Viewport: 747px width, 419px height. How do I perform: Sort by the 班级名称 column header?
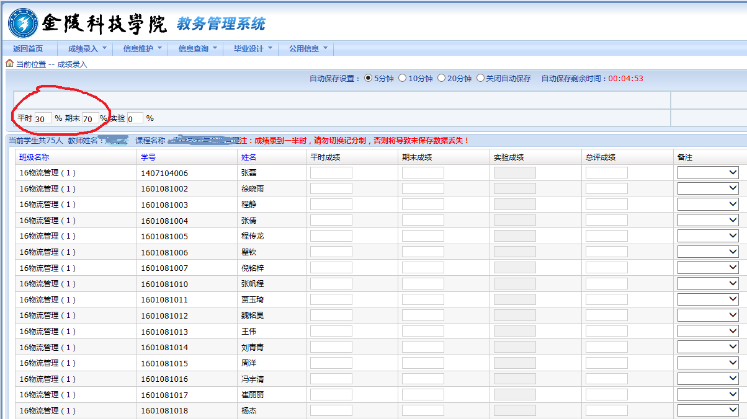(34, 157)
